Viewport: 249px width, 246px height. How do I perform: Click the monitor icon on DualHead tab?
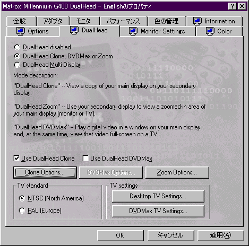tap(74, 30)
